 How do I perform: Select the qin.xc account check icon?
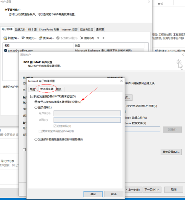(5, 51)
